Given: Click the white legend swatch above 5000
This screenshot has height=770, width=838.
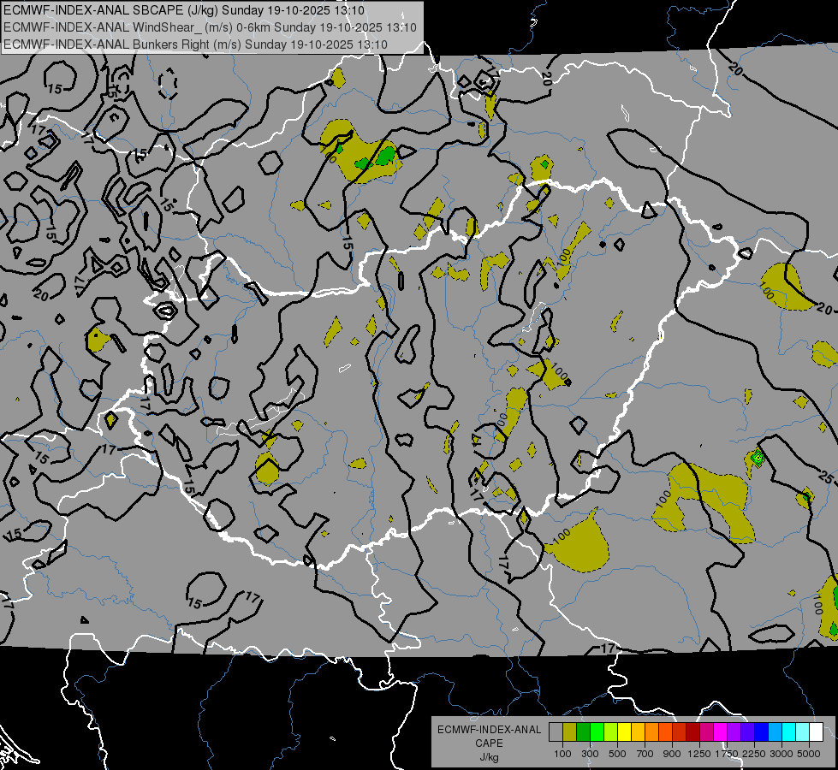Looking at the screenshot, I should [816, 732].
